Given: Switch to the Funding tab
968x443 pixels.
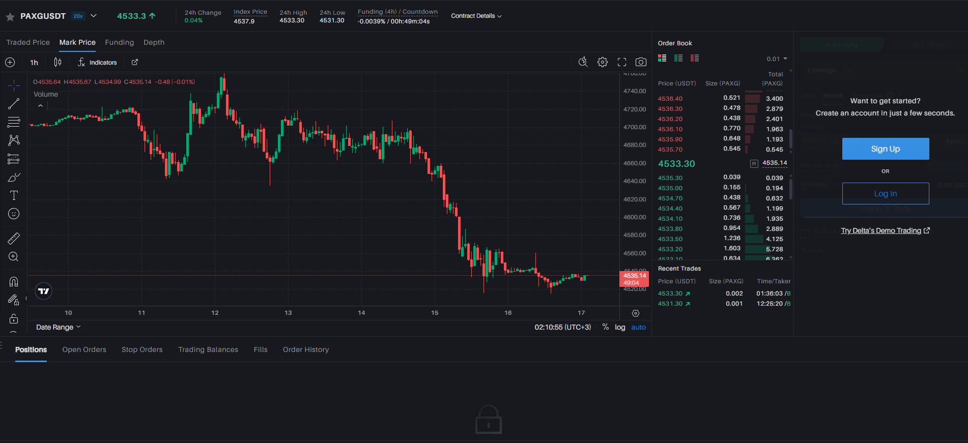Looking at the screenshot, I should click(x=120, y=42).
